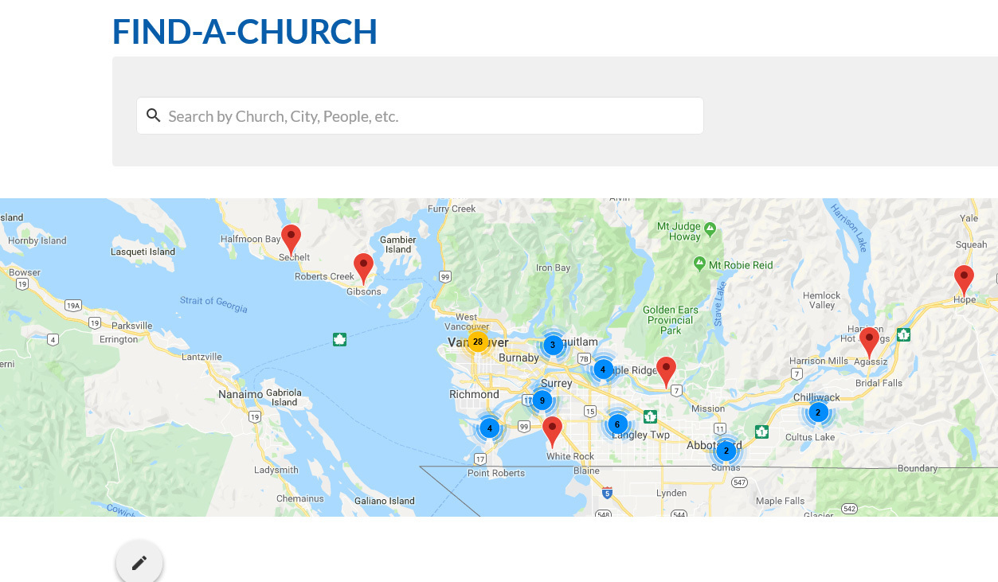
Task: Open the red pin at Agassiz
Action: pos(869,340)
